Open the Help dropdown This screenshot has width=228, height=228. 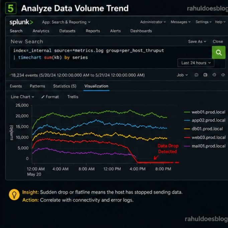[x=220, y=22]
